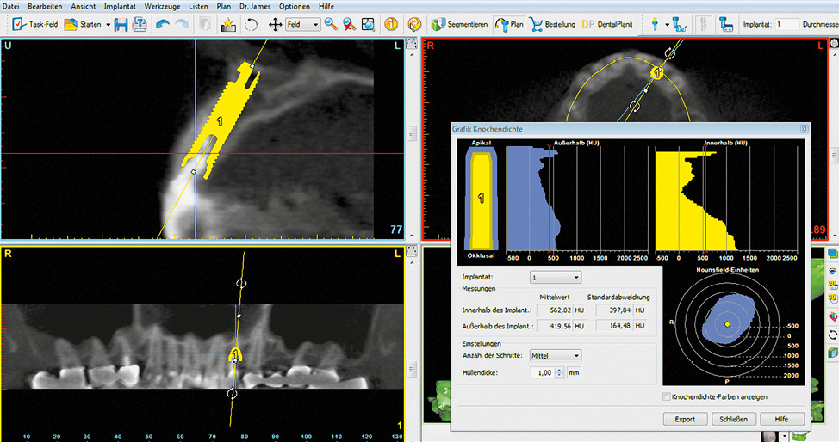Enable Knochendichte-Farben anzeigen checkbox
Viewport: 839px width, 442px height.
click(667, 396)
